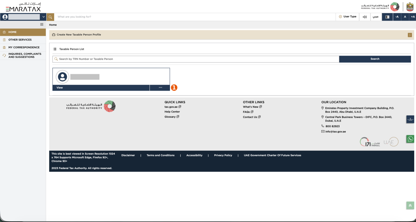
Task: Open the user profile avatar icon
Action: point(5,17)
